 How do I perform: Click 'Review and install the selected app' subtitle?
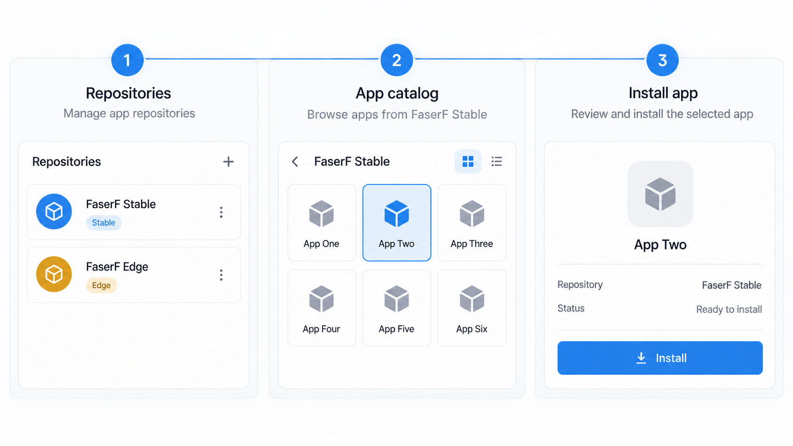pos(662,114)
